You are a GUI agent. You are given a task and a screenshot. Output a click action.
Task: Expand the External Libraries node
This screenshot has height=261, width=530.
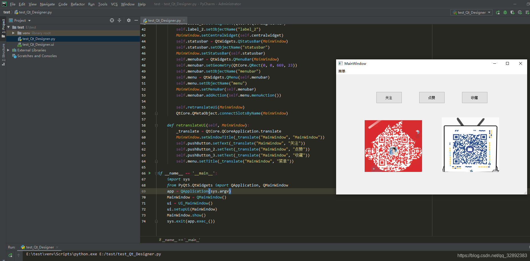point(8,50)
